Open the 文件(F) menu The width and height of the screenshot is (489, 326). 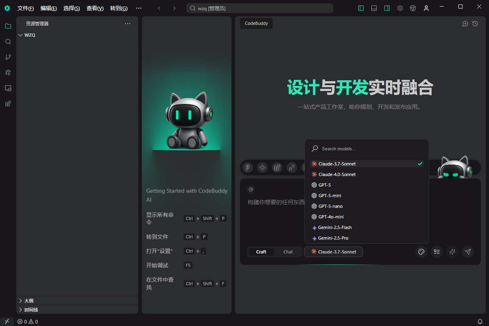26,8
